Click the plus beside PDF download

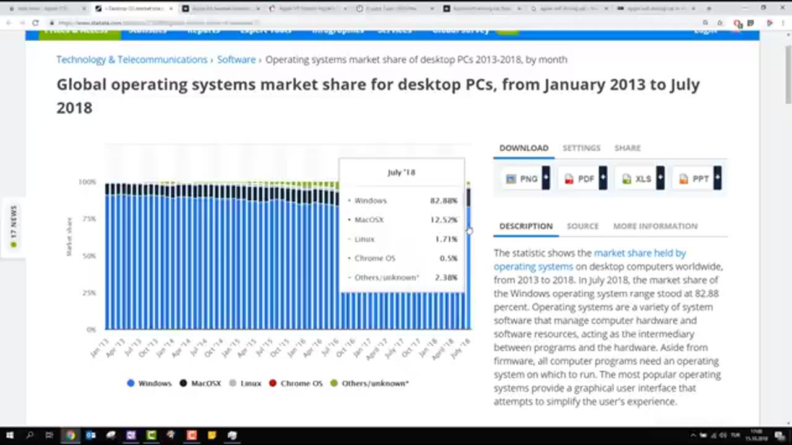pos(603,178)
